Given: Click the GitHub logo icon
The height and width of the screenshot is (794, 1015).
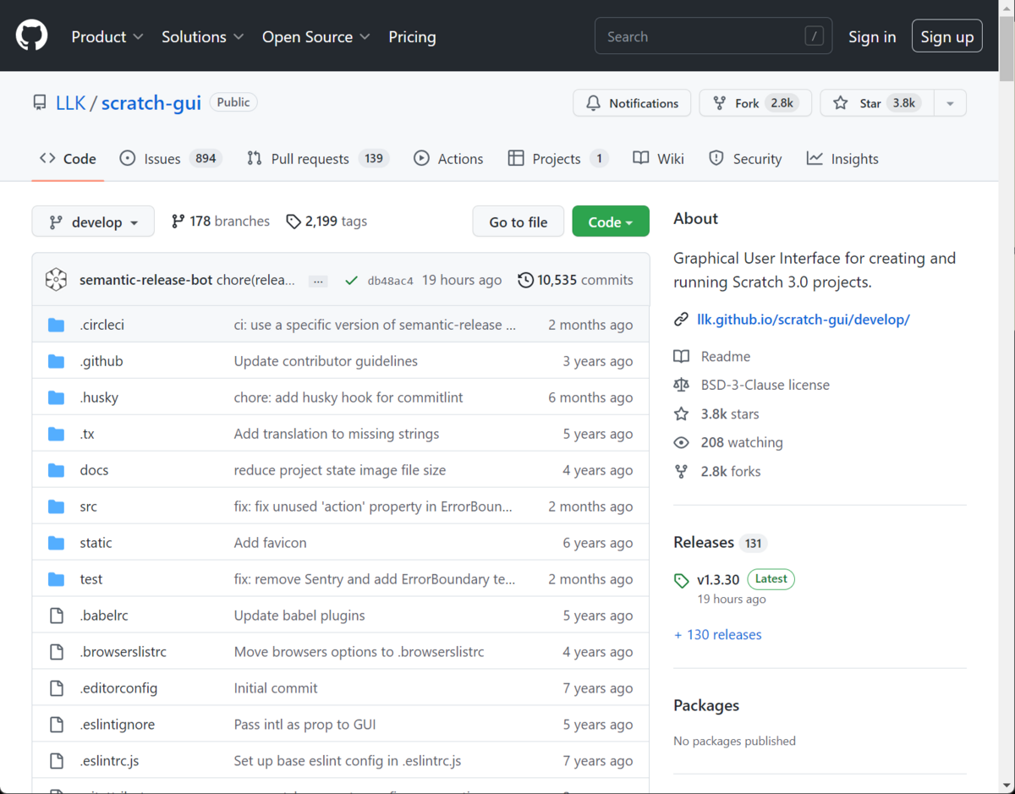Looking at the screenshot, I should (x=32, y=36).
